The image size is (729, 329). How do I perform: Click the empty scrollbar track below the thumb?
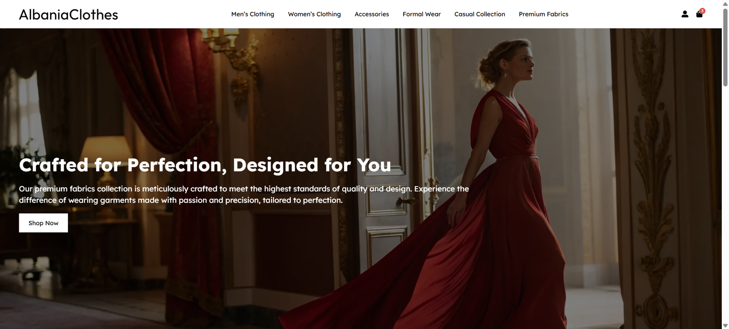[725, 205]
